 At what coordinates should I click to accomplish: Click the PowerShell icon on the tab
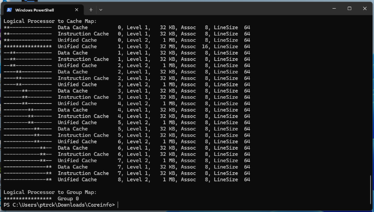9,10
